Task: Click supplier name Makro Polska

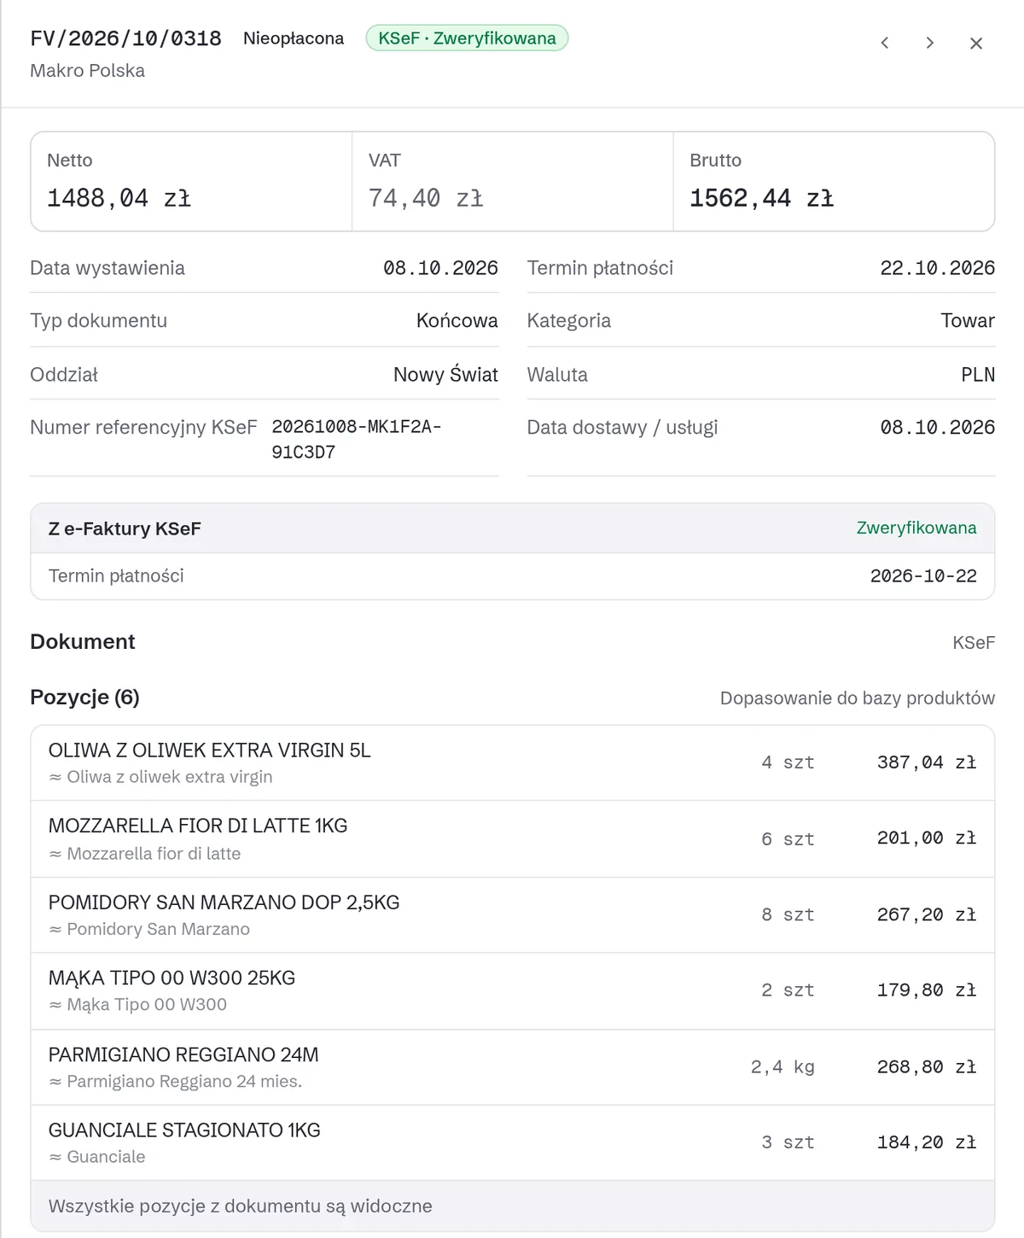Action: click(x=87, y=71)
